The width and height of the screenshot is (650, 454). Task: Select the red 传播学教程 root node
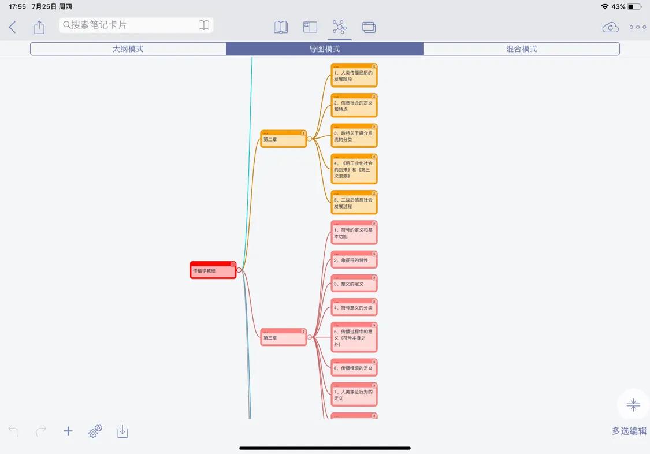[x=213, y=270]
